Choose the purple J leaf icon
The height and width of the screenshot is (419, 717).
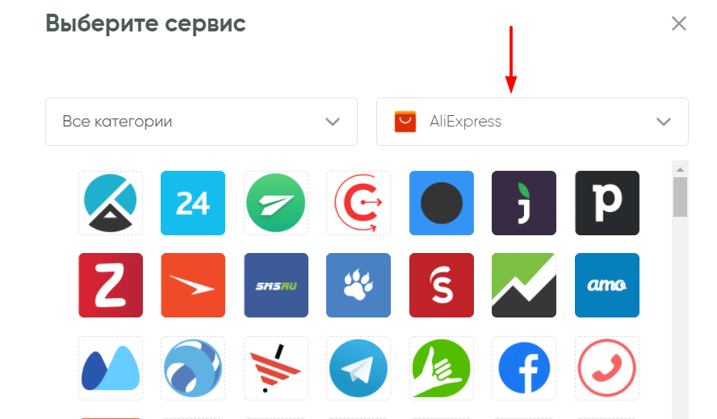[524, 203]
